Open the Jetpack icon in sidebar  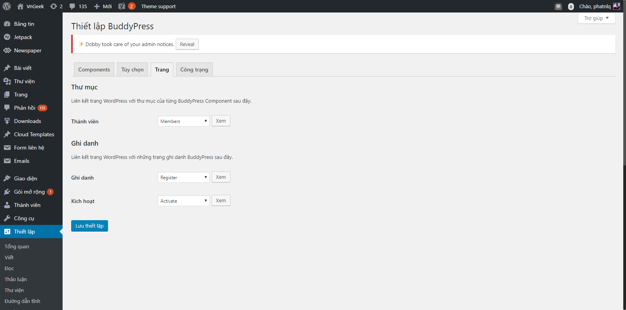[x=7, y=37]
